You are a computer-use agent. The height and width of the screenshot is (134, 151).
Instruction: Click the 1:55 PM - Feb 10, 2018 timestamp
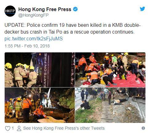point(27,46)
